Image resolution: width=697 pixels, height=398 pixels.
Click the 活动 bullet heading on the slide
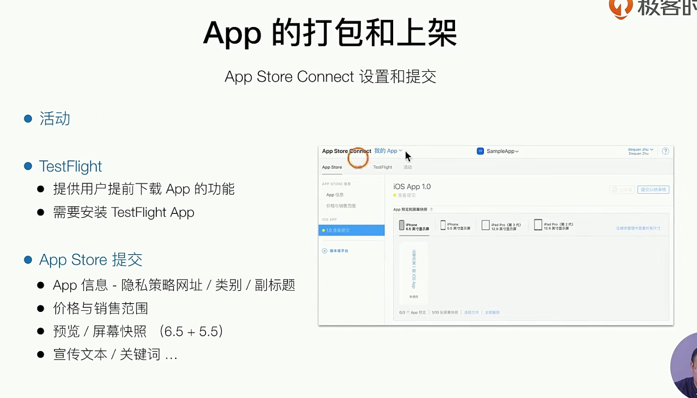[55, 119]
